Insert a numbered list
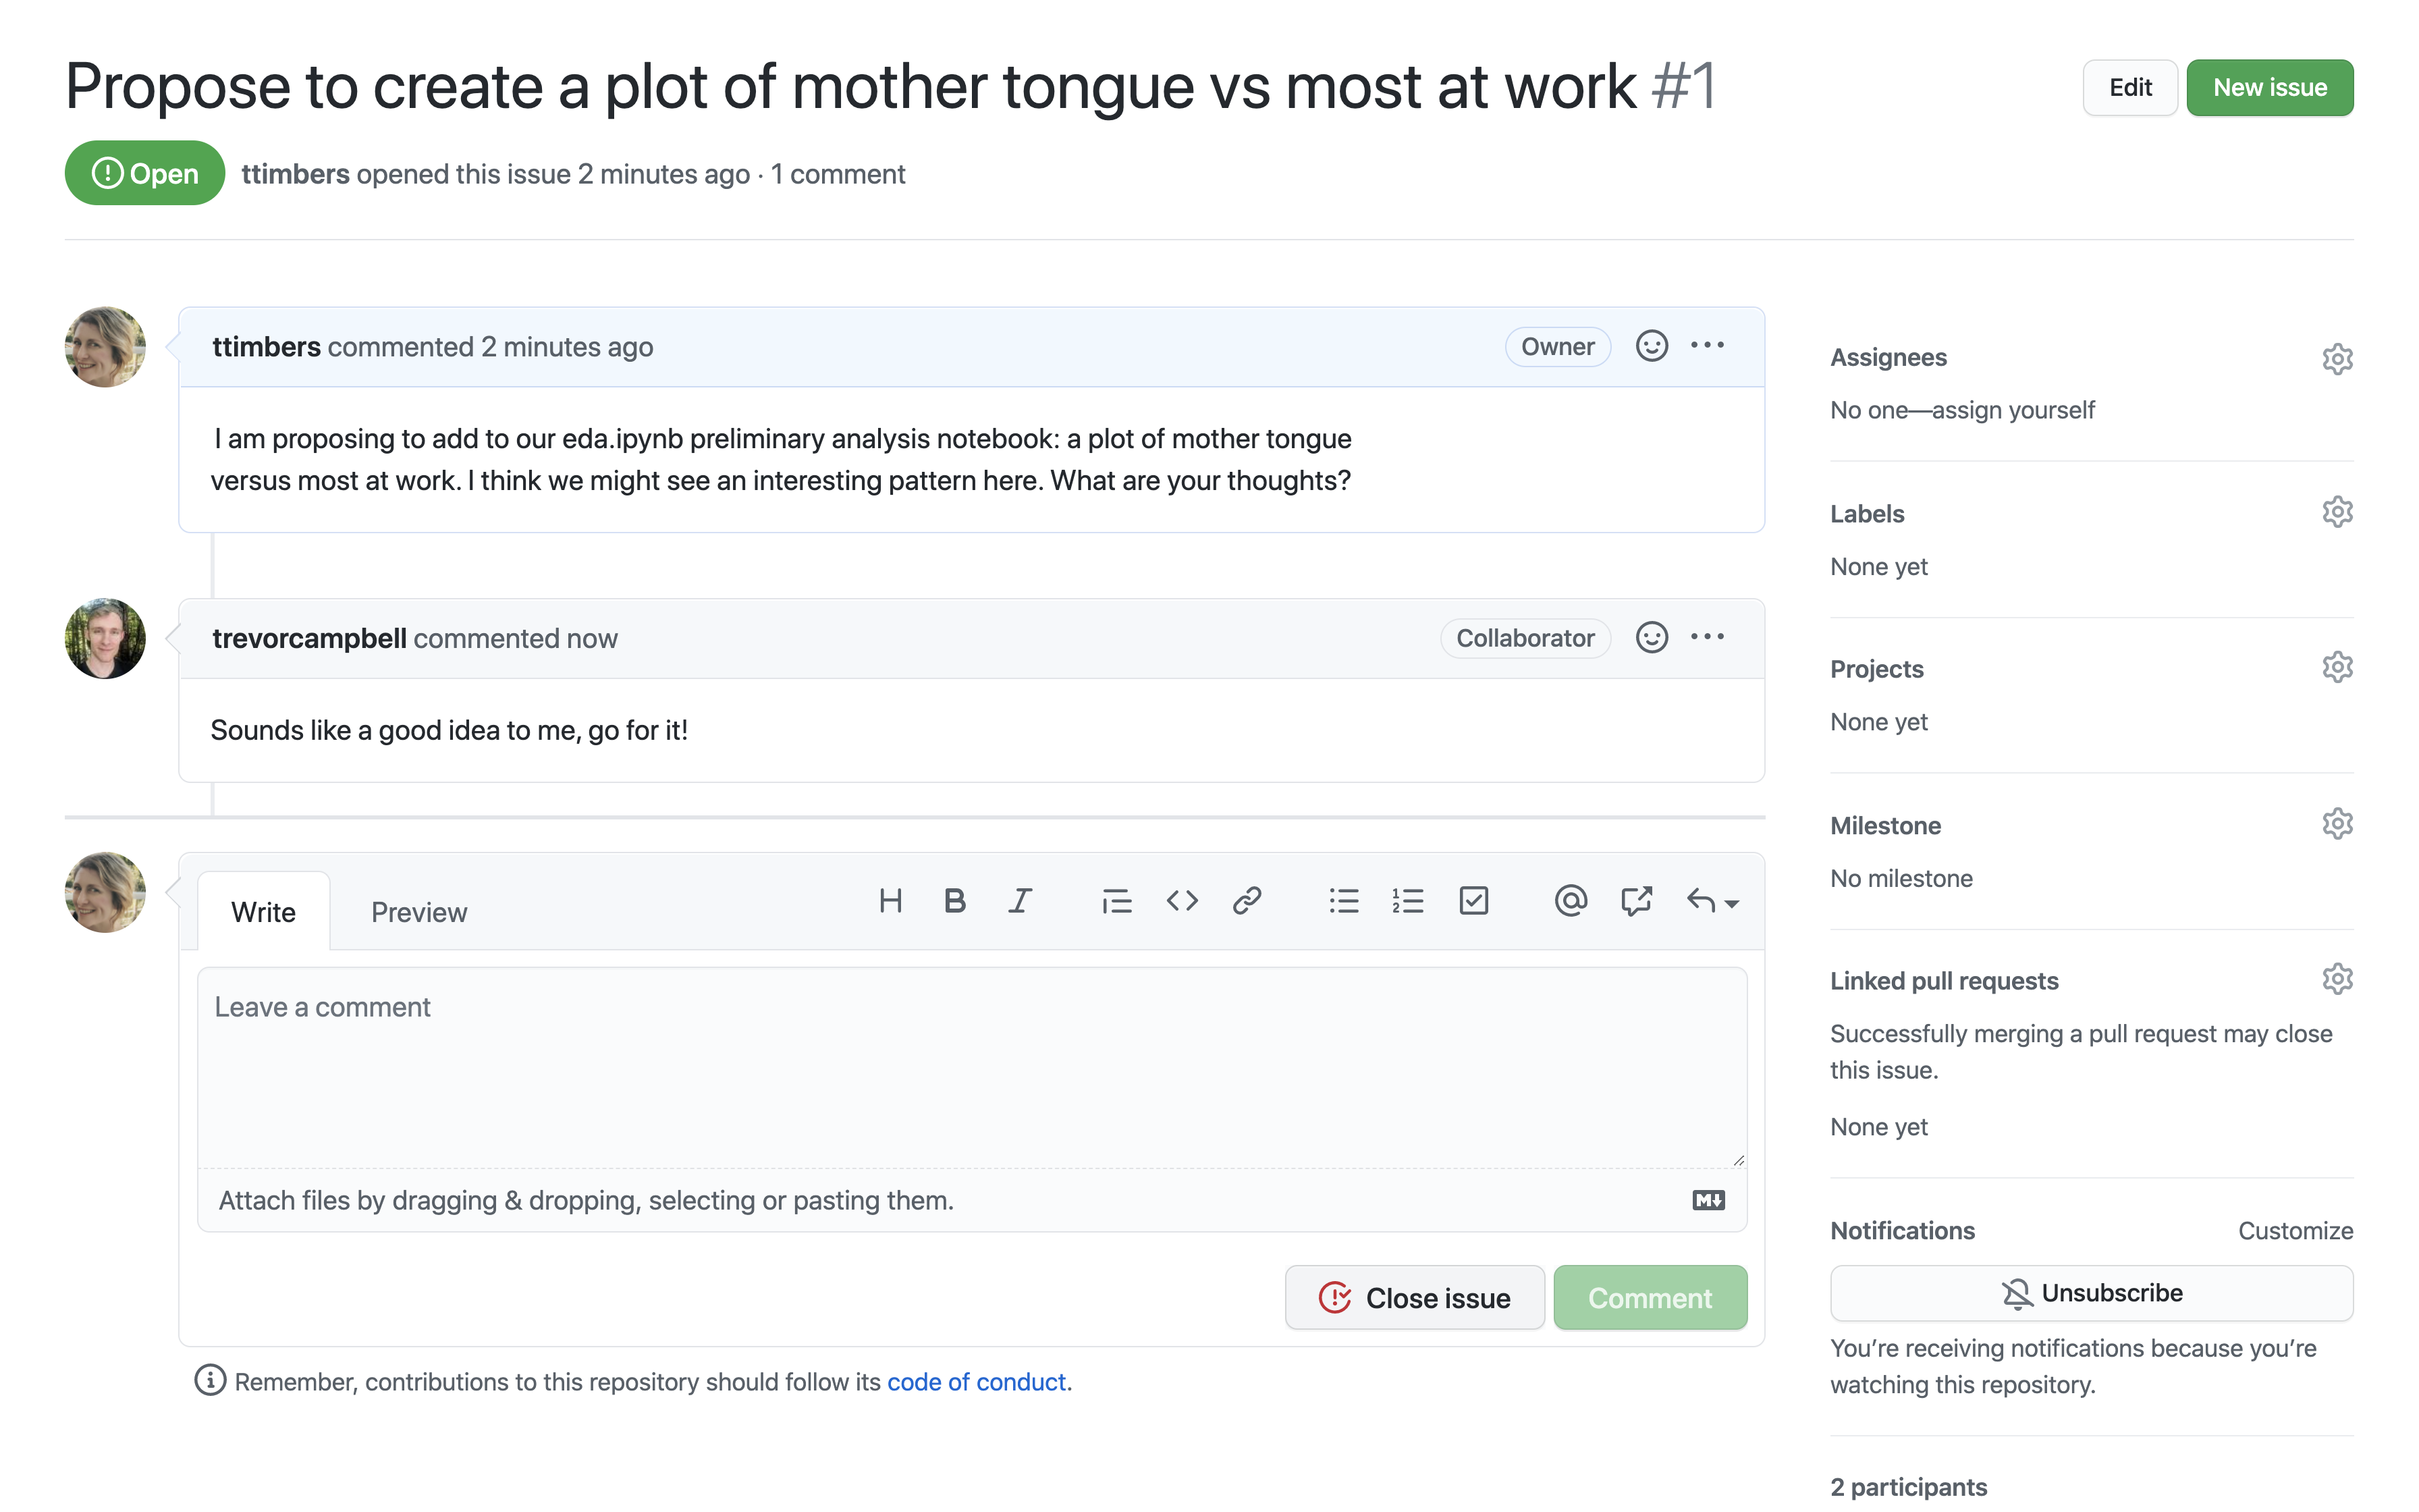Image resolution: width=2419 pixels, height=1512 pixels. tap(1407, 901)
